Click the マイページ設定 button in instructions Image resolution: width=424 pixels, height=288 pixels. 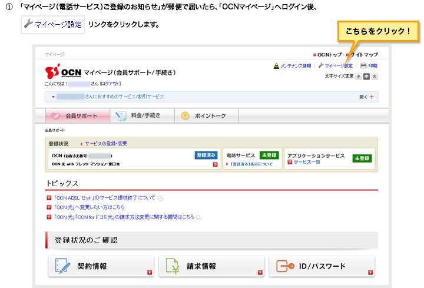coord(52,25)
